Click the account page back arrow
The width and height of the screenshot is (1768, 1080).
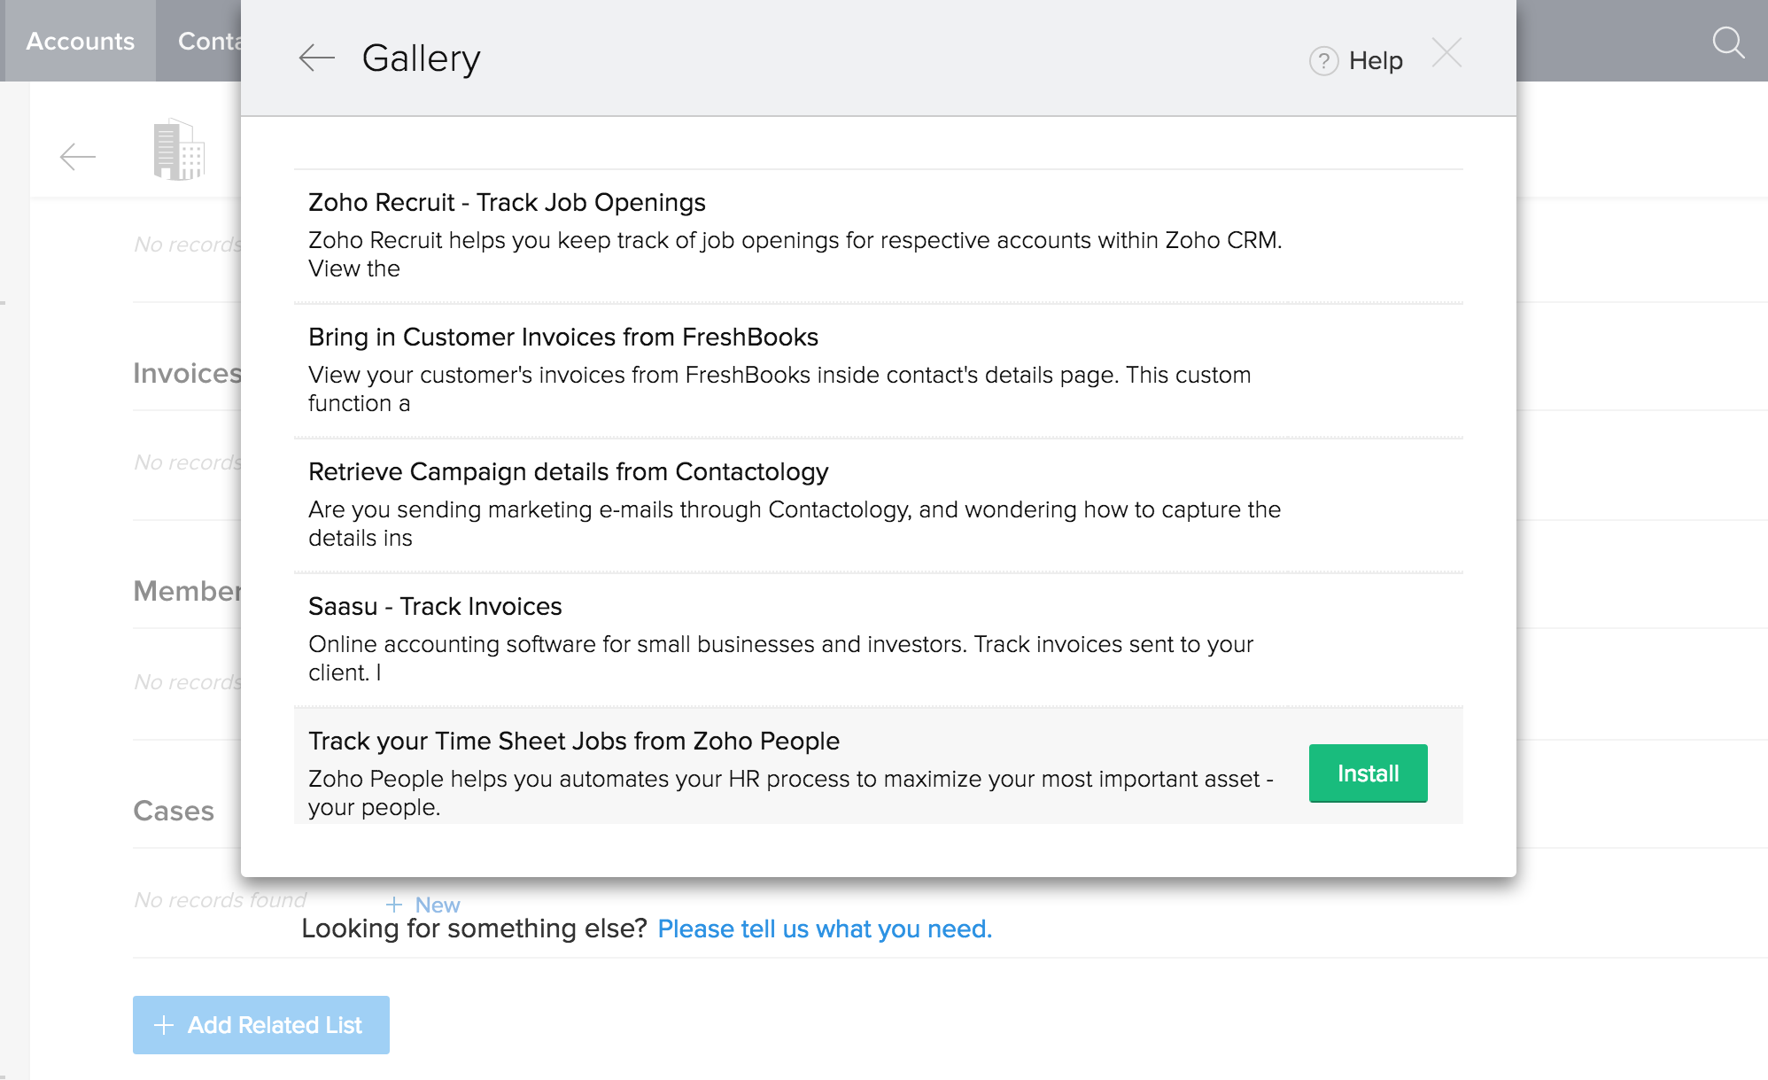(x=77, y=157)
